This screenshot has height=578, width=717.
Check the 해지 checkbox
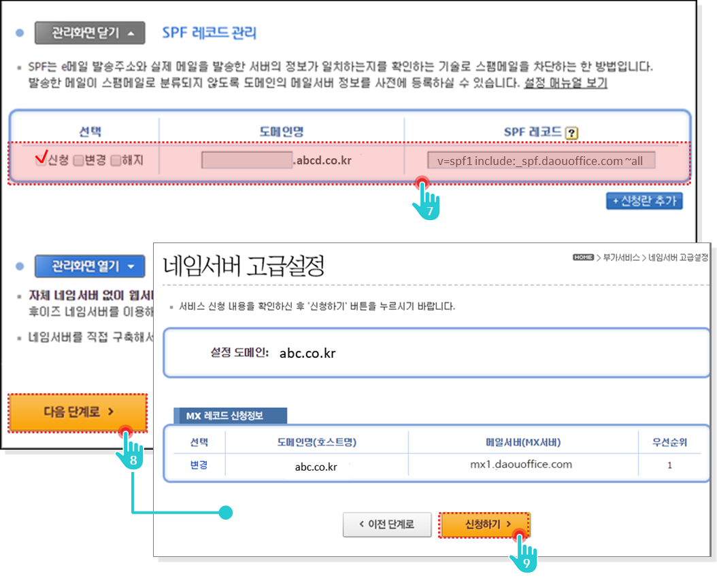point(116,161)
